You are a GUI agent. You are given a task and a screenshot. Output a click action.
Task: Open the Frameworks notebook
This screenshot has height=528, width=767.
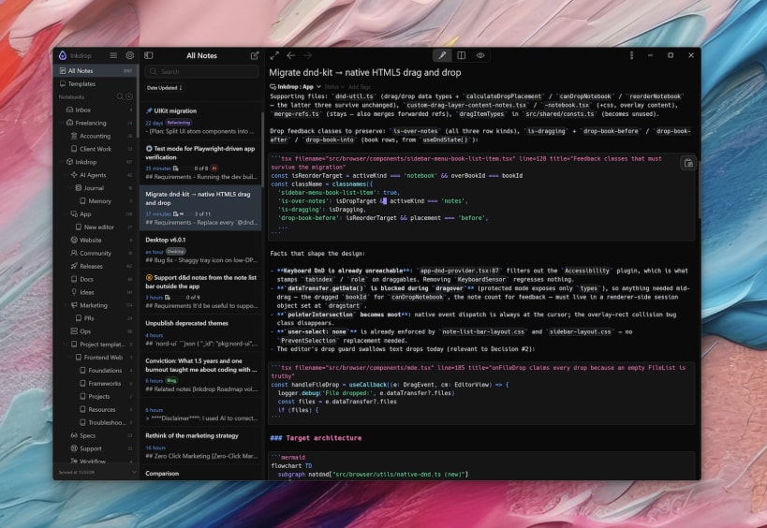(96, 384)
